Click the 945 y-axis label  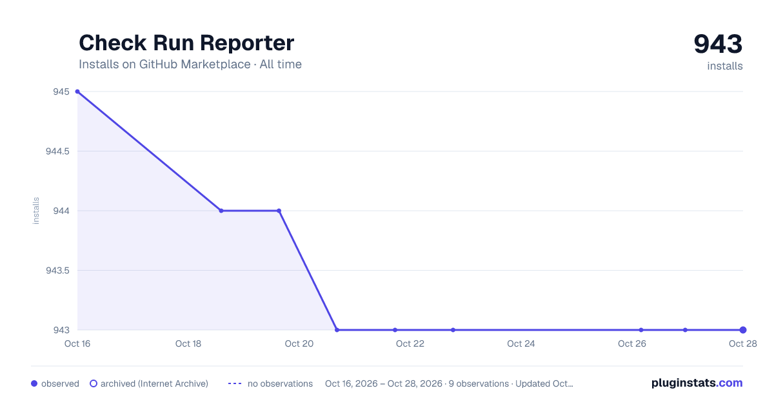point(62,92)
